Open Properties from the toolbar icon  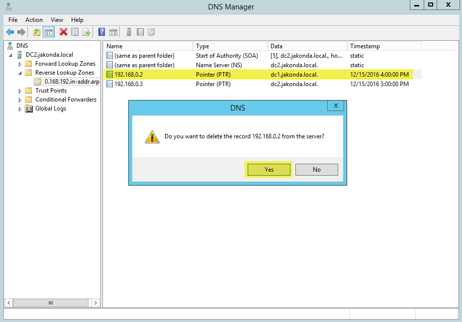point(75,32)
